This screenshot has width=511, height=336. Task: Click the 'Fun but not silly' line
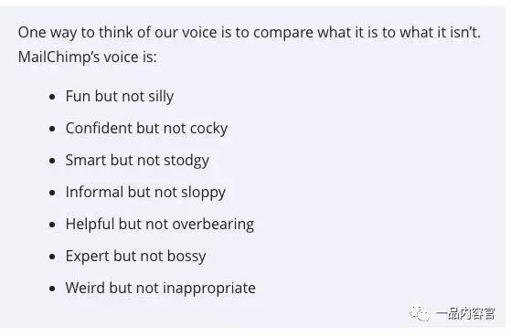coord(120,97)
